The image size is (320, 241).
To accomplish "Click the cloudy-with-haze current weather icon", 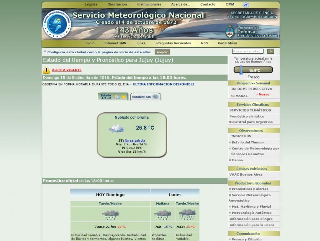I will click(116, 128).
